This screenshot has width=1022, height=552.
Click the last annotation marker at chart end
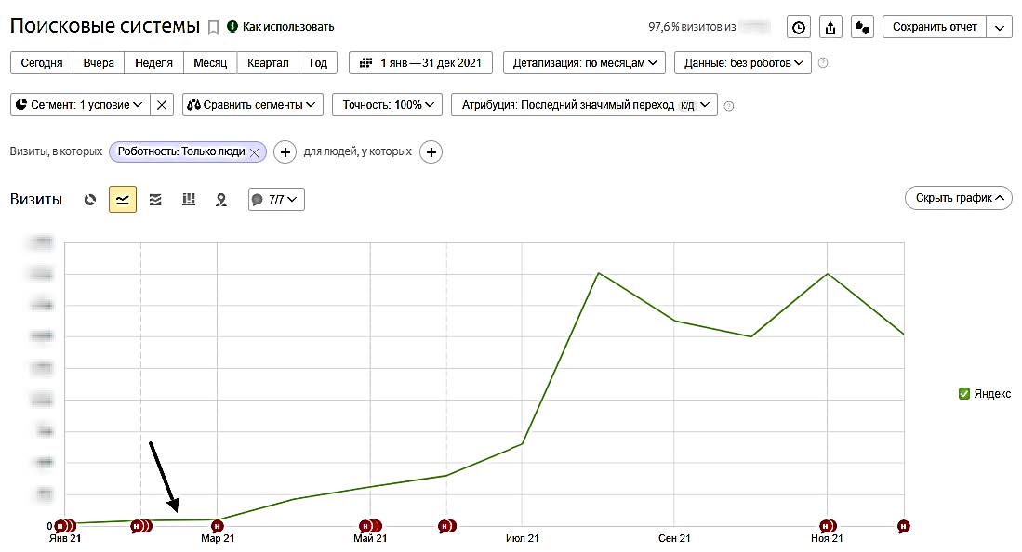coord(903,526)
